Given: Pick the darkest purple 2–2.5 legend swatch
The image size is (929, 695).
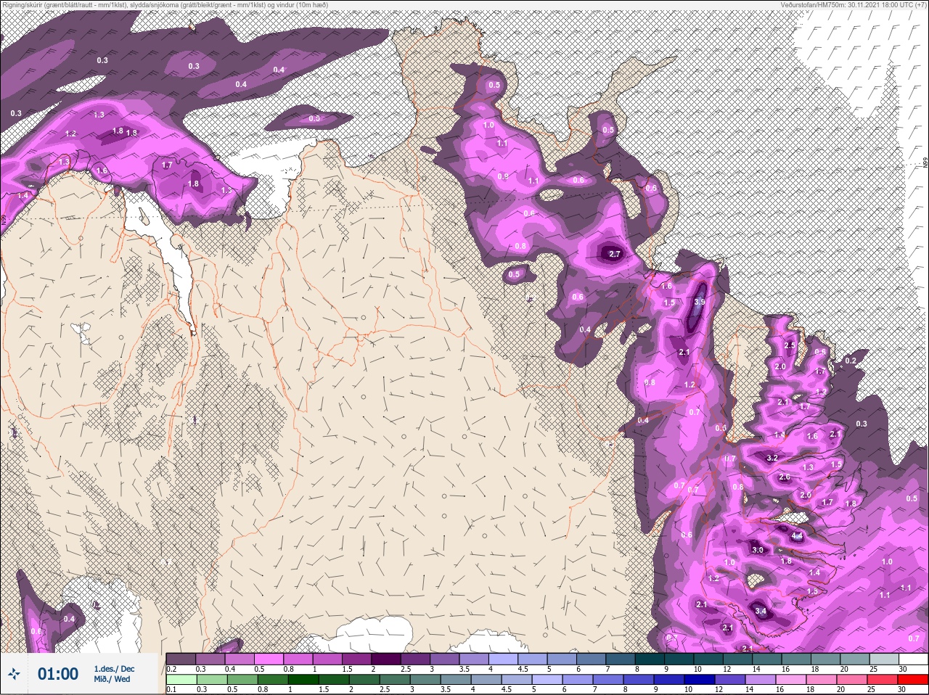Looking at the screenshot, I should 387,659.
